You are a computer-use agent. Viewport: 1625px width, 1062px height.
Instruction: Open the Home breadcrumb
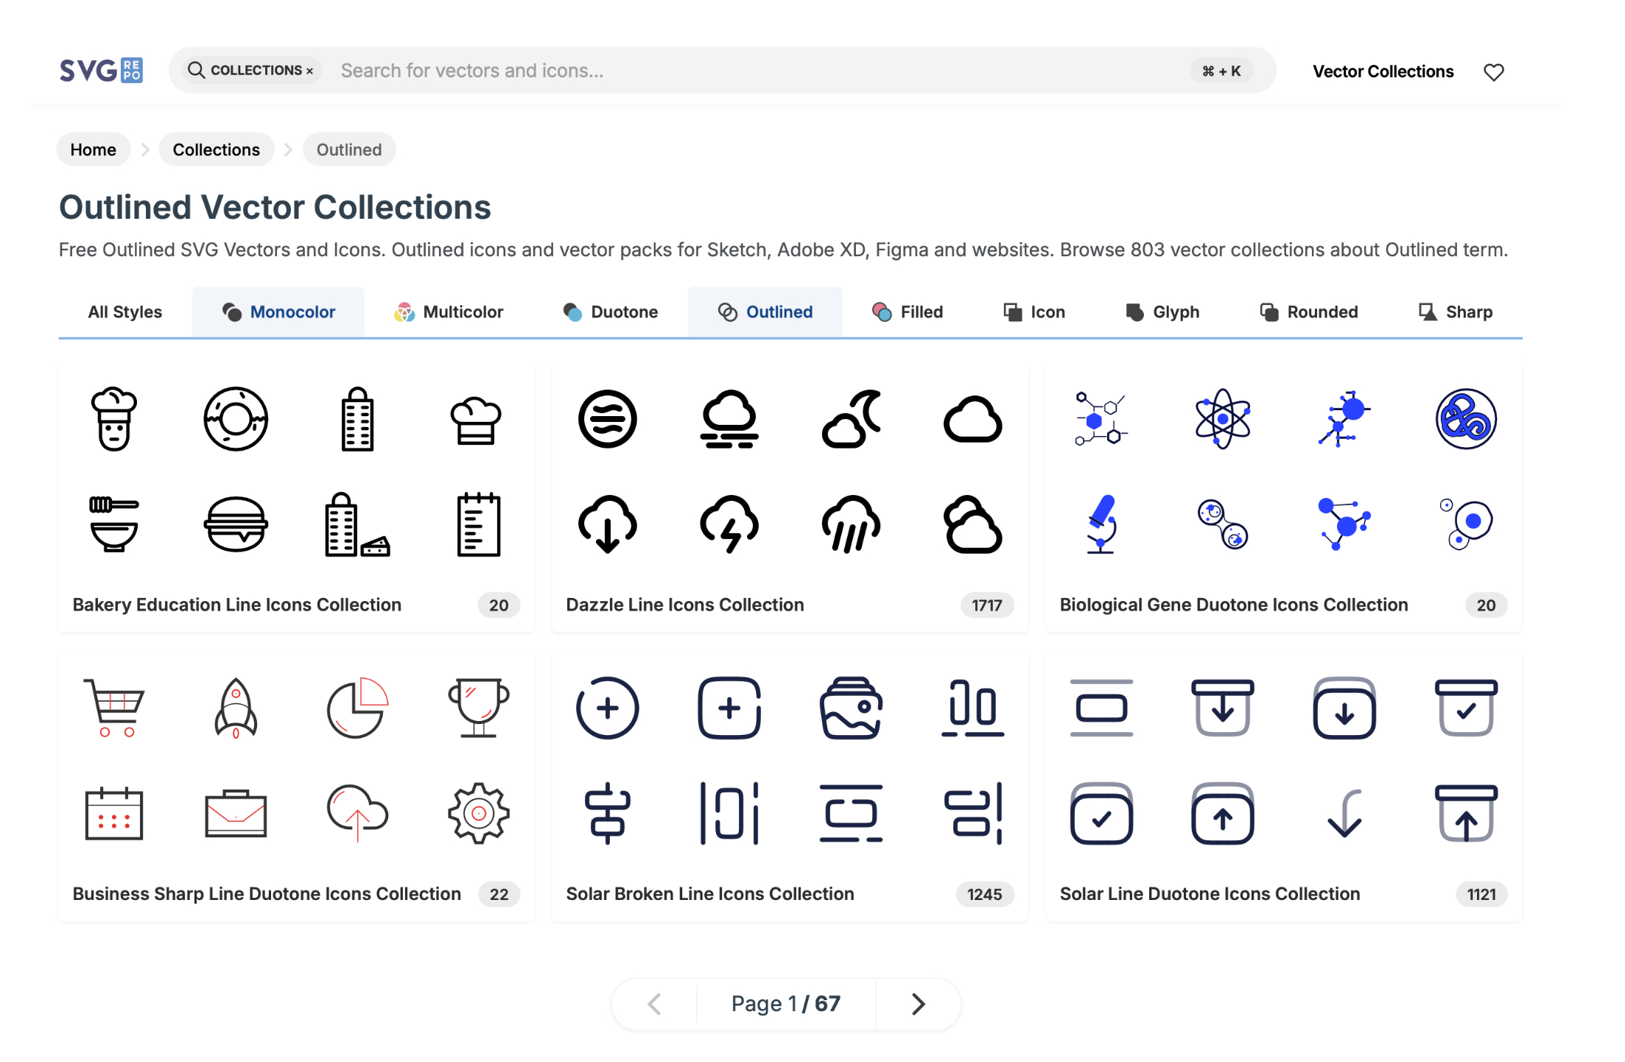93,149
